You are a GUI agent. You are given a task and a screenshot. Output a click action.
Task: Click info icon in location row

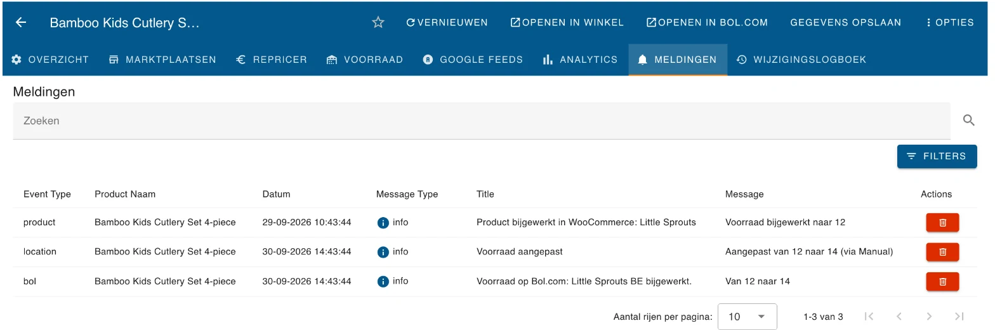383,252
